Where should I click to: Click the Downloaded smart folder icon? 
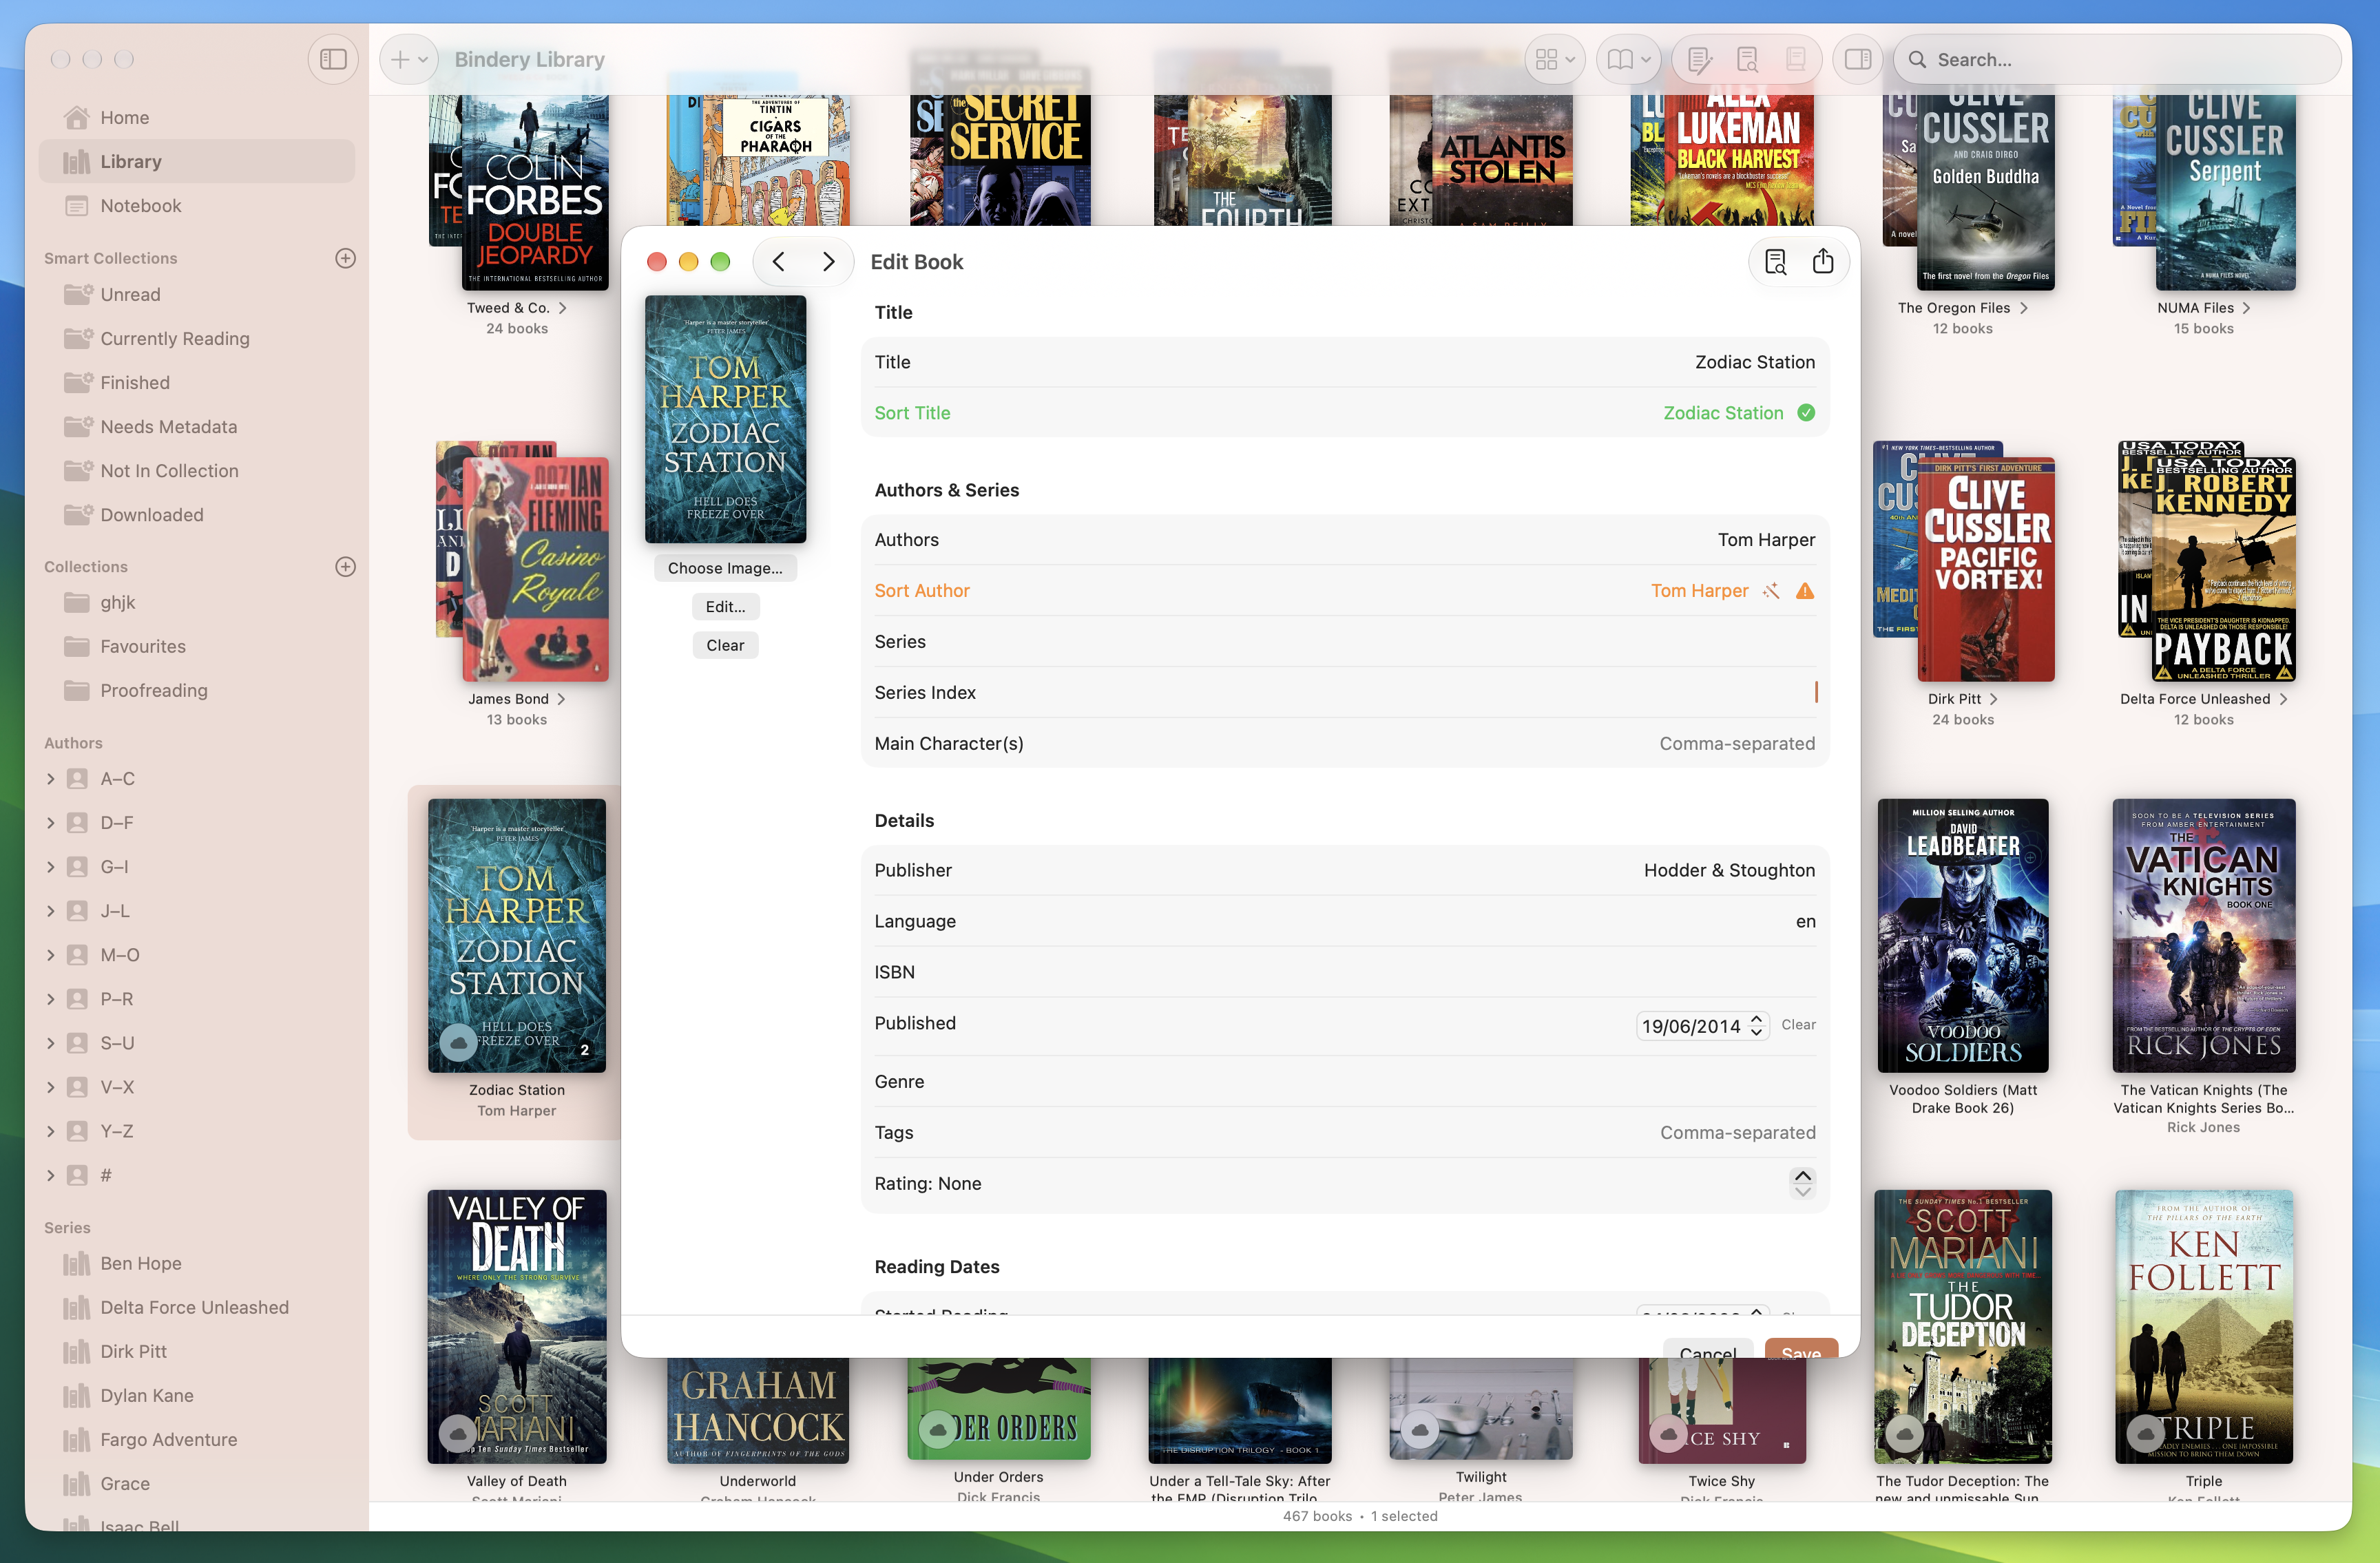click(78, 515)
